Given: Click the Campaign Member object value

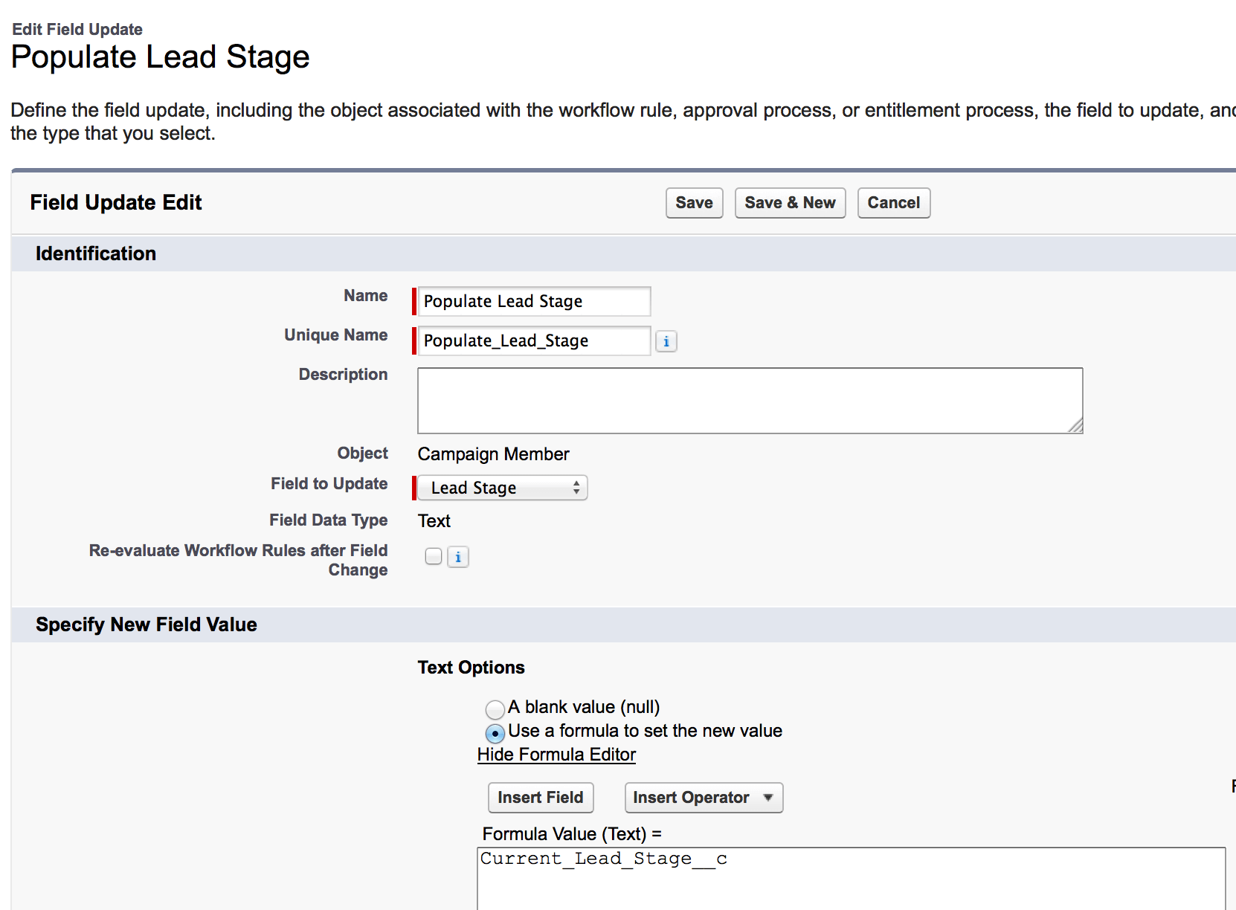Looking at the screenshot, I should (493, 454).
